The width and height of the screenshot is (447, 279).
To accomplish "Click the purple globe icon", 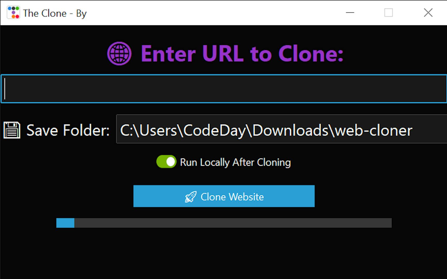I will coord(119,53).
